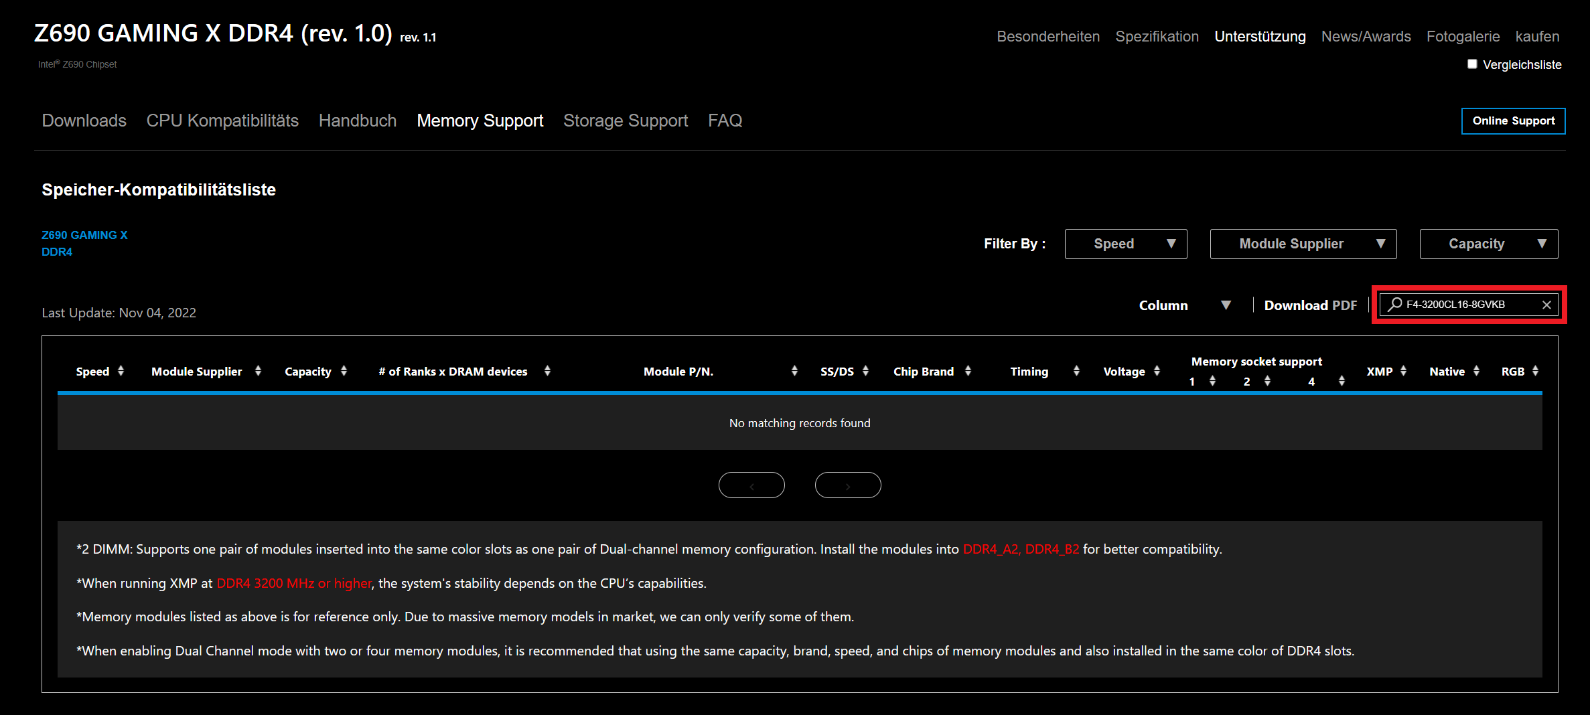Click the Z690 GAMING X DDR4 model link
The width and height of the screenshot is (1590, 715).
(x=84, y=244)
